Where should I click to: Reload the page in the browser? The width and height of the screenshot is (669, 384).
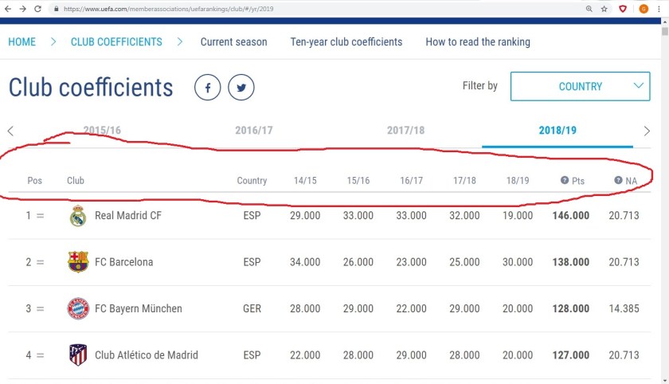pos(37,9)
